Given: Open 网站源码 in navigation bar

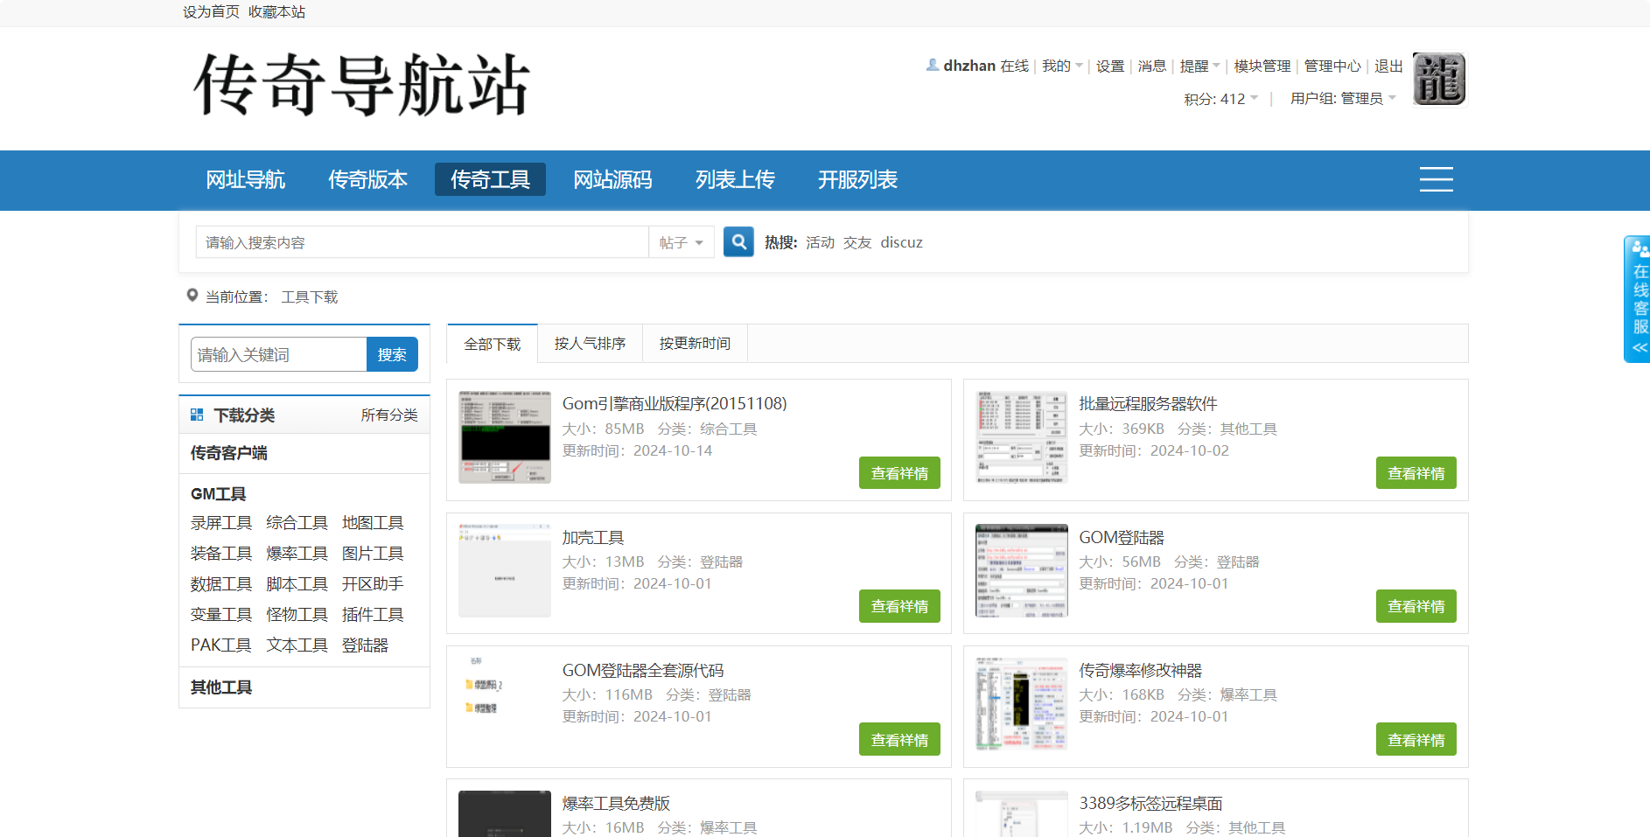Looking at the screenshot, I should click(x=612, y=180).
